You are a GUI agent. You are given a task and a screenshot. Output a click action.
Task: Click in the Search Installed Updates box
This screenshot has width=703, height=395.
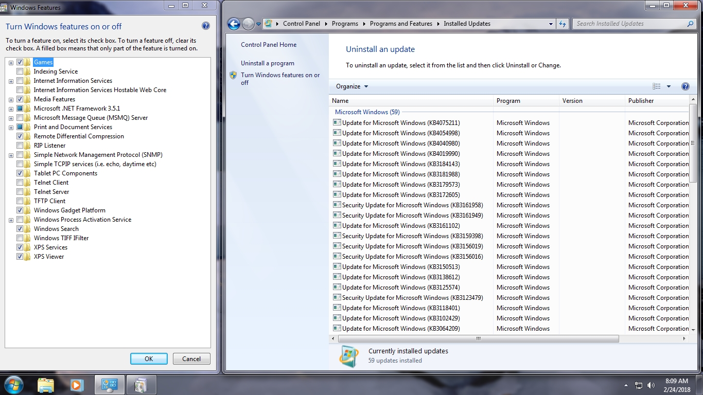[x=630, y=24]
